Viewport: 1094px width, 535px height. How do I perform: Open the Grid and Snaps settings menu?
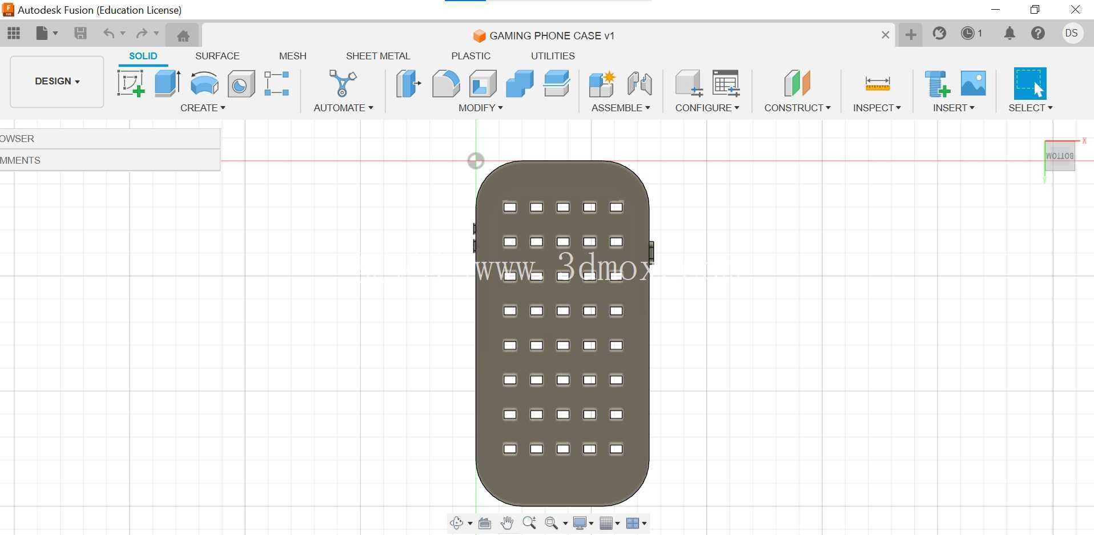pos(609,523)
